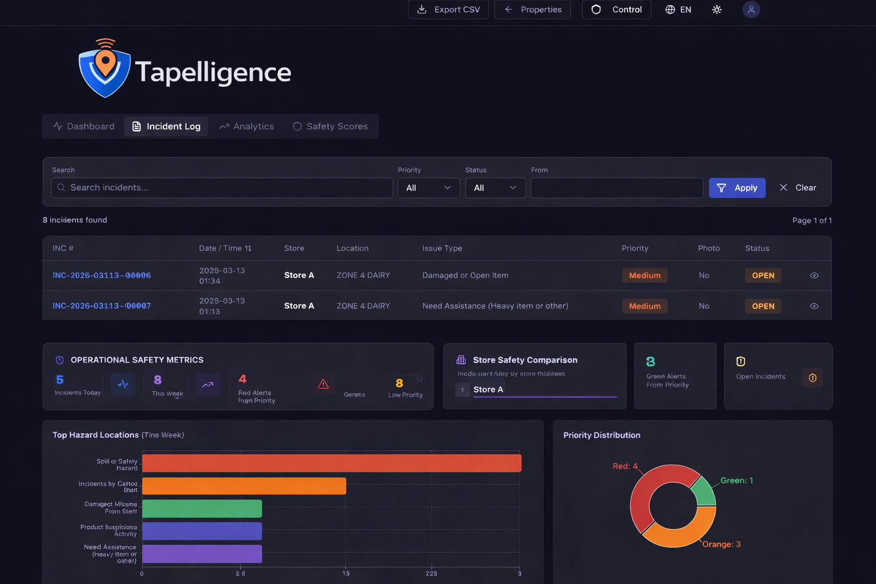Open incident INC-2026-03113-00006
876x584 pixels.
tap(102, 275)
